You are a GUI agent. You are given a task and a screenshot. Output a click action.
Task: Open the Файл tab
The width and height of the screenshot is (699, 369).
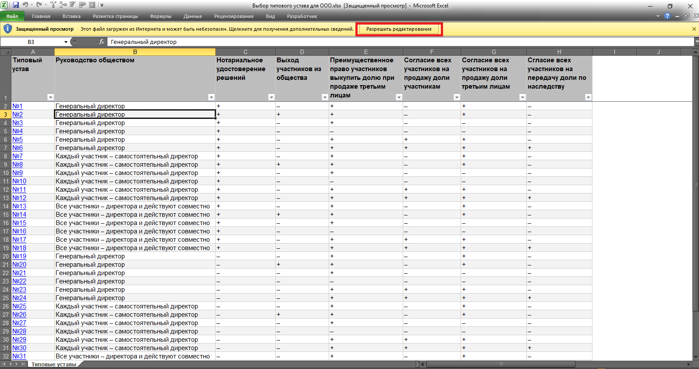coord(12,16)
